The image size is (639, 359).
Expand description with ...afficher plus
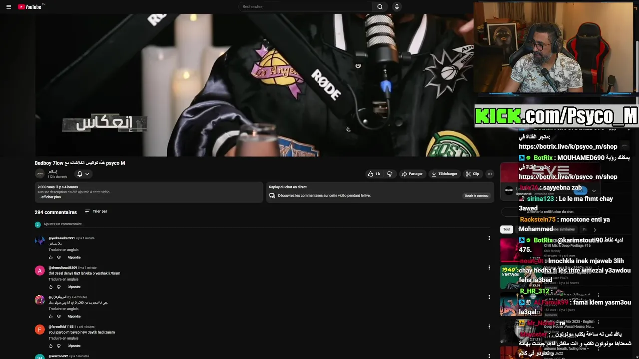tap(50, 197)
